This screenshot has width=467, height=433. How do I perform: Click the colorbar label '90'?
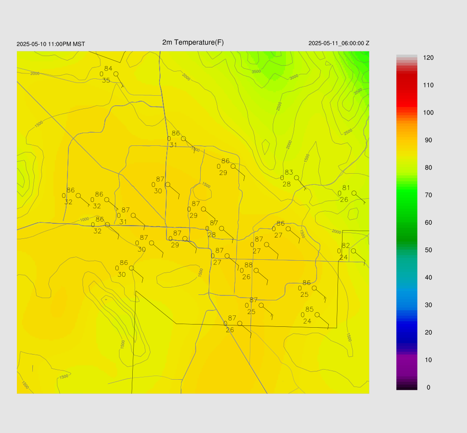(428, 140)
